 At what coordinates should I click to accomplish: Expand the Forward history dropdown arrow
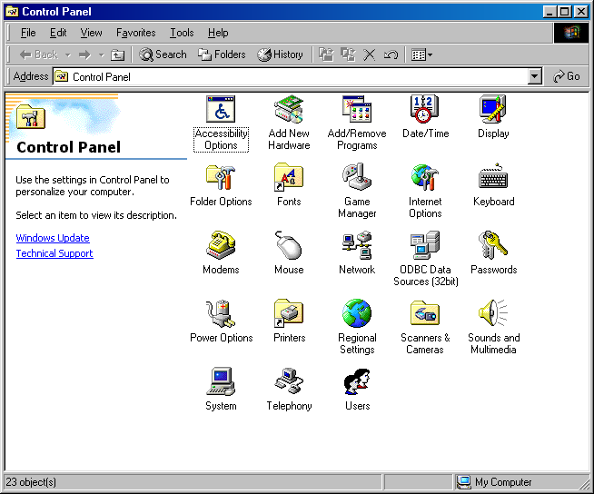point(101,55)
